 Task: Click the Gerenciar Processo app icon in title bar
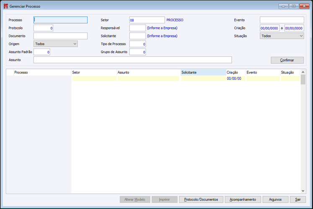(6, 6)
